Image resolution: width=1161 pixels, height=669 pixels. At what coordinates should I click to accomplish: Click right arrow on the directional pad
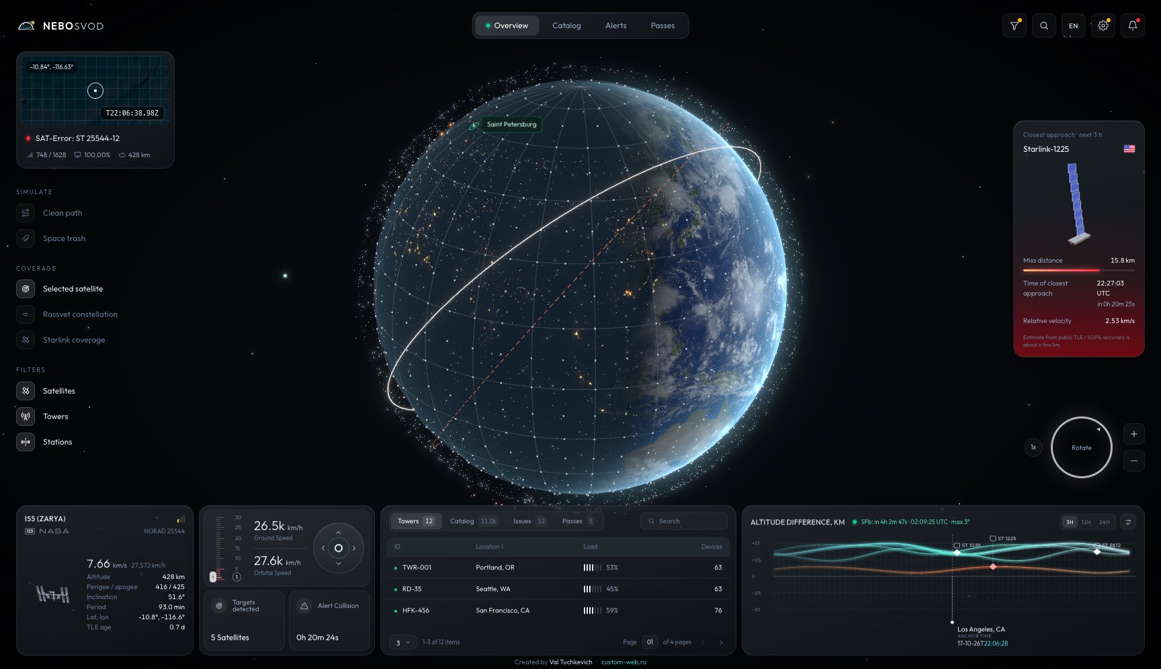coord(354,548)
